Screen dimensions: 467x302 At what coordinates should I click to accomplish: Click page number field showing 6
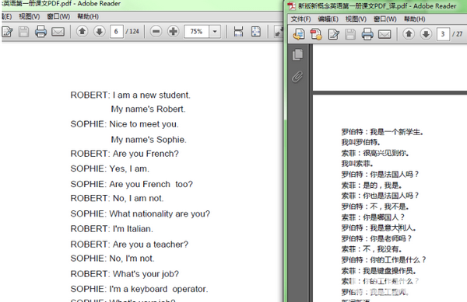pyautogui.click(x=117, y=31)
